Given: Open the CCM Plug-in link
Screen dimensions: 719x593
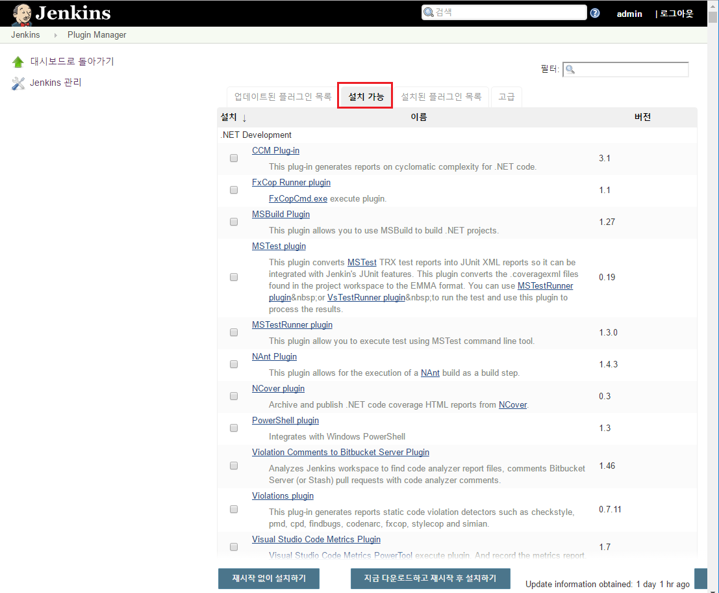Looking at the screenshot, I should [x=275, y=151].
